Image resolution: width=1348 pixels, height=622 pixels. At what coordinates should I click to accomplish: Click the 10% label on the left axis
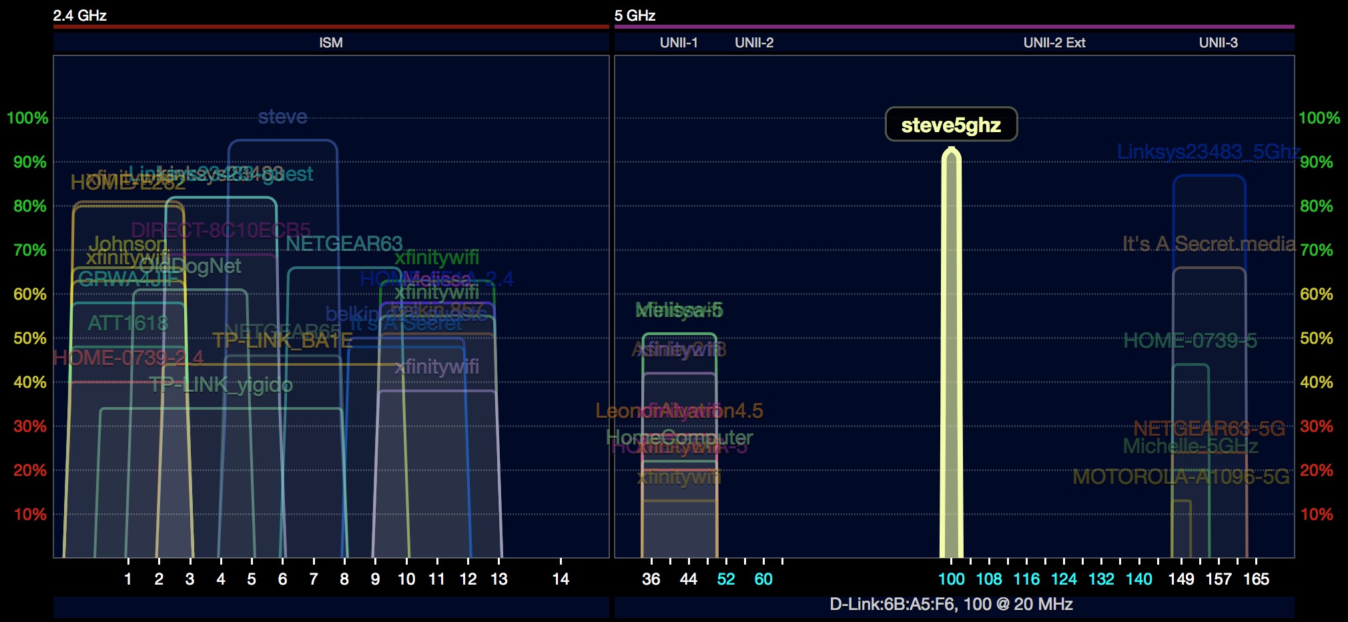30,515
